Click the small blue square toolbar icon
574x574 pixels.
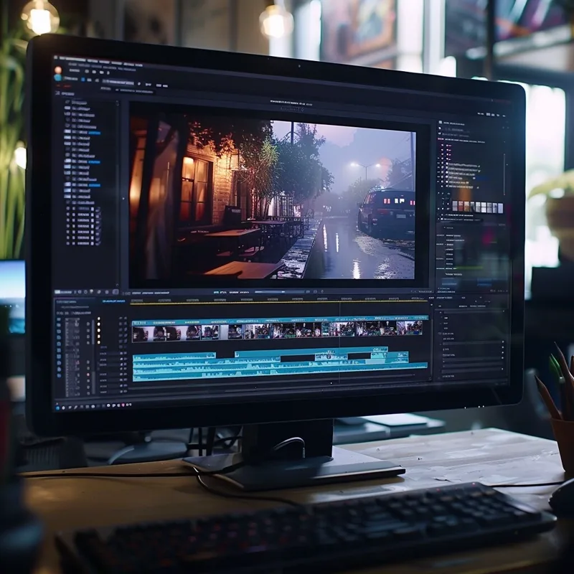[x=83, y=80]
